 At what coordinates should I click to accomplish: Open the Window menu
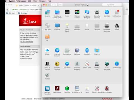click(x=42, y=1)
